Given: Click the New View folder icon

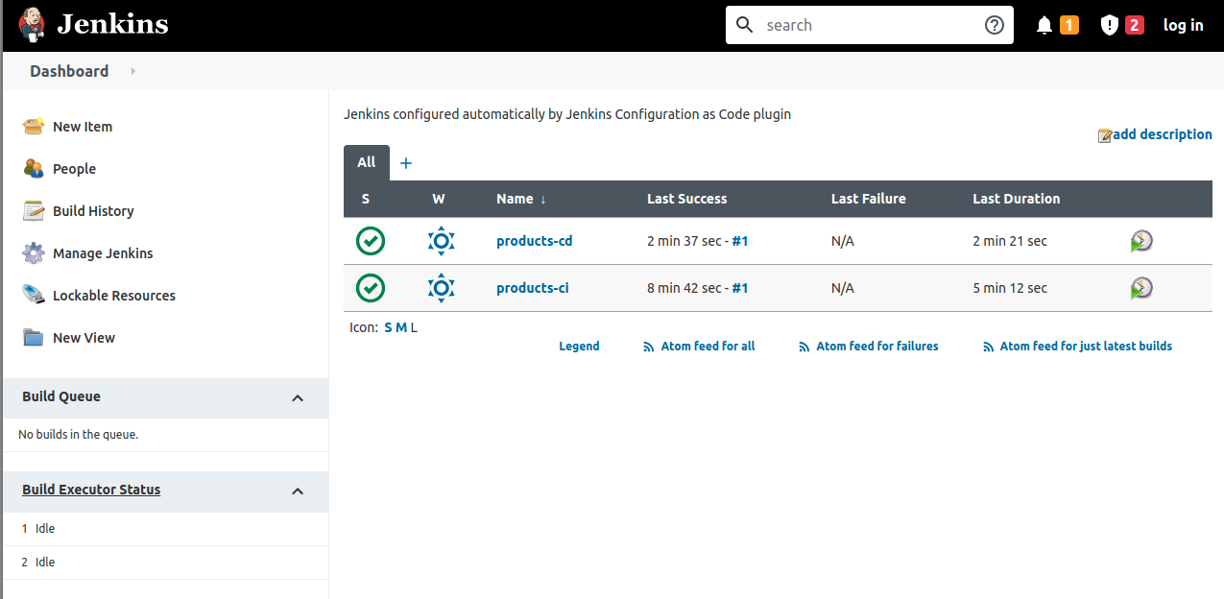Looking at the screenshot, I should click(x=34, y=338).
